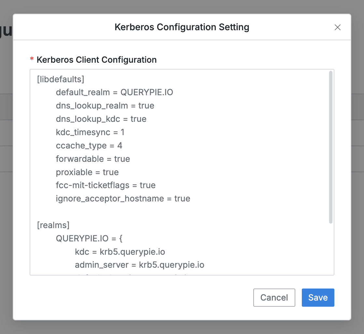Close the Kerberos Configuration Setting dialog

pyautogui.click(x=338, y=27)
